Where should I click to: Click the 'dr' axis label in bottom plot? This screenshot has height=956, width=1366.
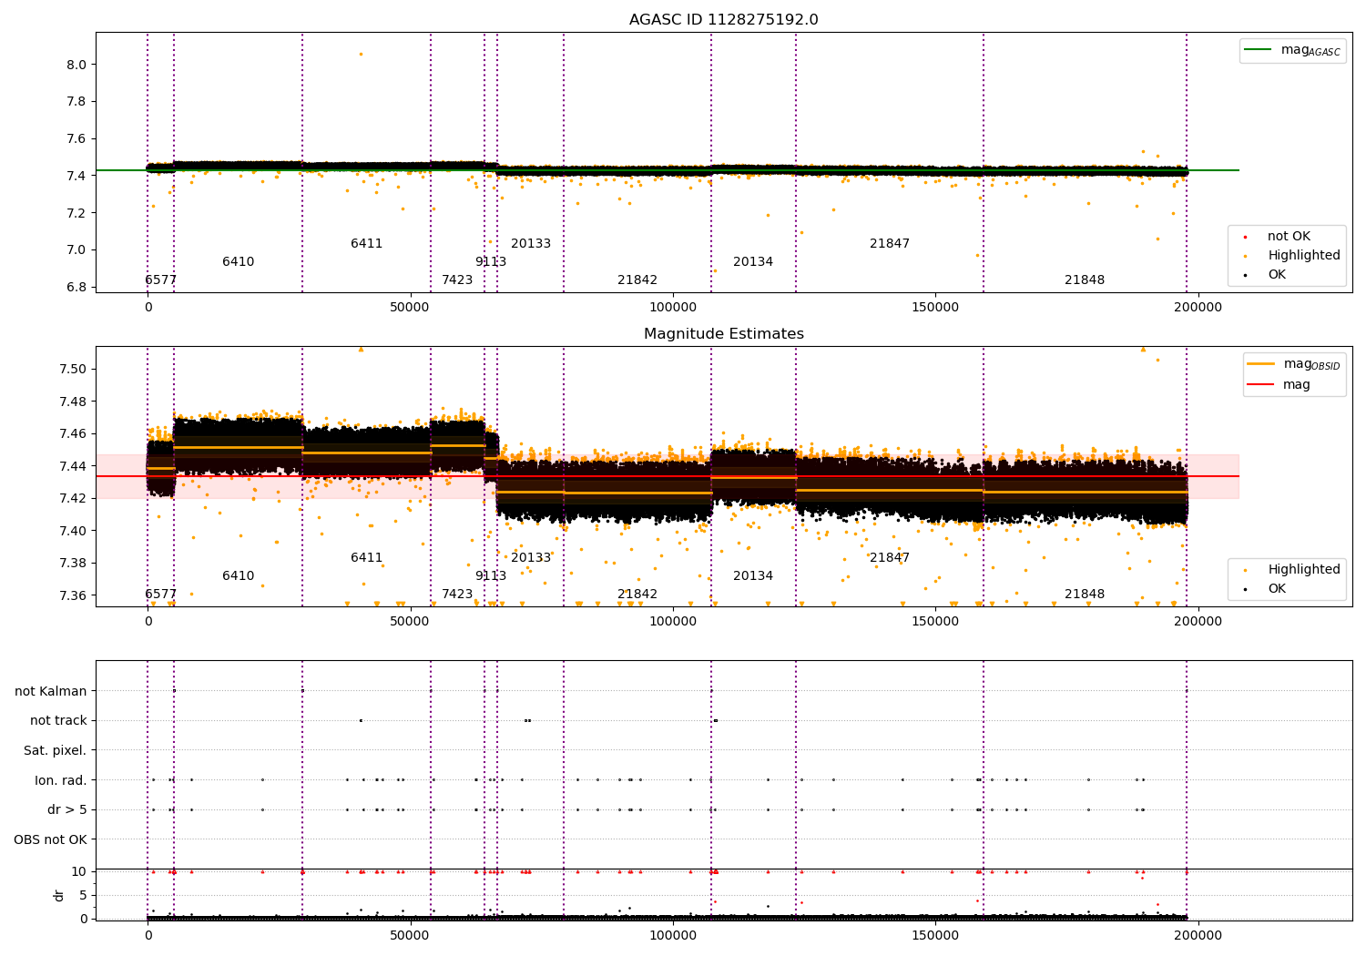[x=59, y=895]
